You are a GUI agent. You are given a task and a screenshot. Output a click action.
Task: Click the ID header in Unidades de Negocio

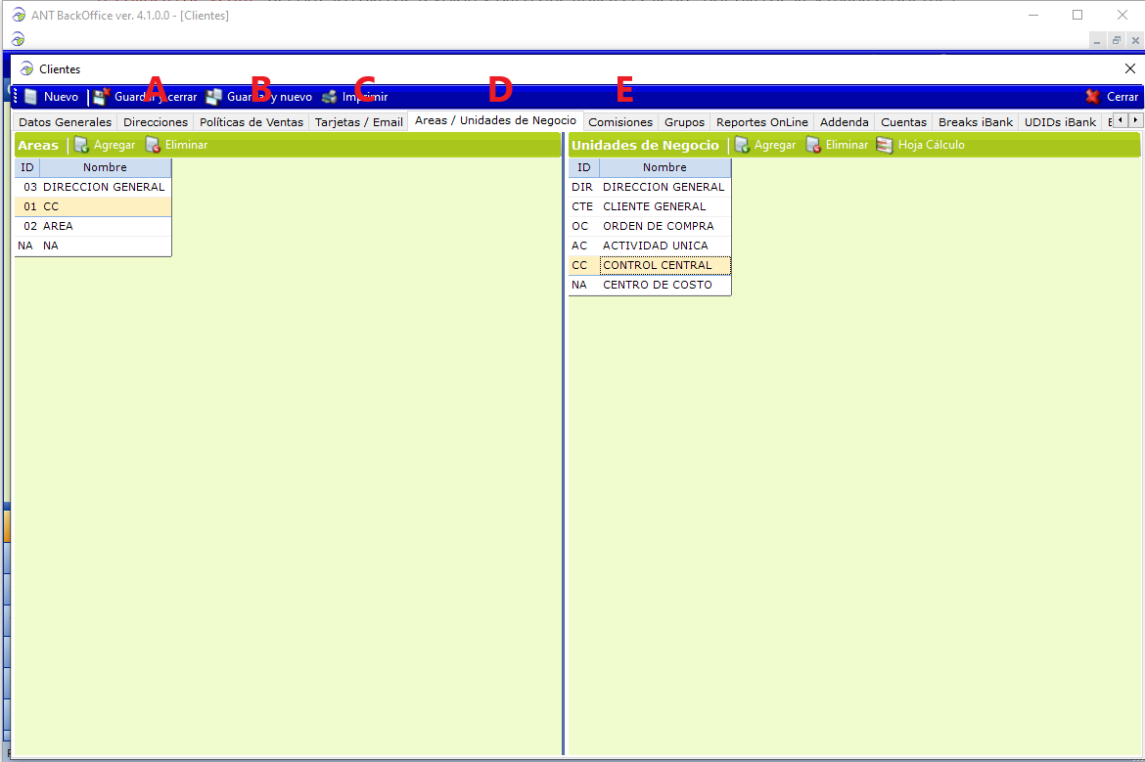click(x=583, y=167)
